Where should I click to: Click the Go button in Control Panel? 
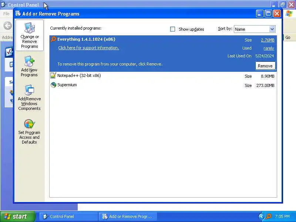pyautogui.click(x=288, y=37)
